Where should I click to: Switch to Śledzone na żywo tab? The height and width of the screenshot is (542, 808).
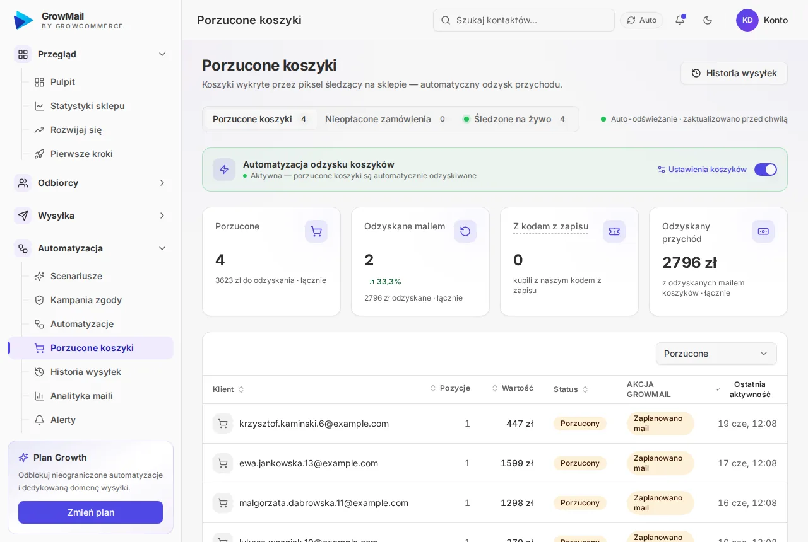(x=515, y=119)
